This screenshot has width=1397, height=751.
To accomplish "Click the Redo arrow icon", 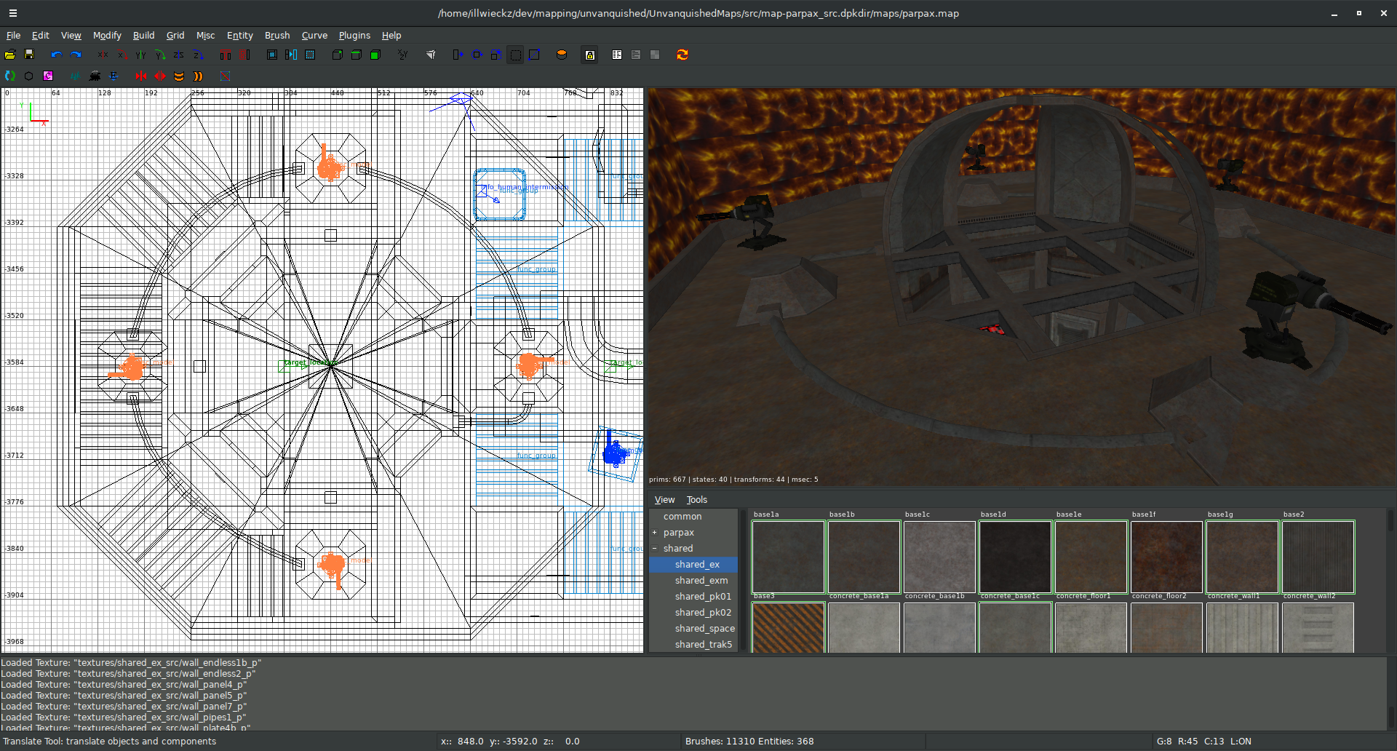I will [75, 55].
